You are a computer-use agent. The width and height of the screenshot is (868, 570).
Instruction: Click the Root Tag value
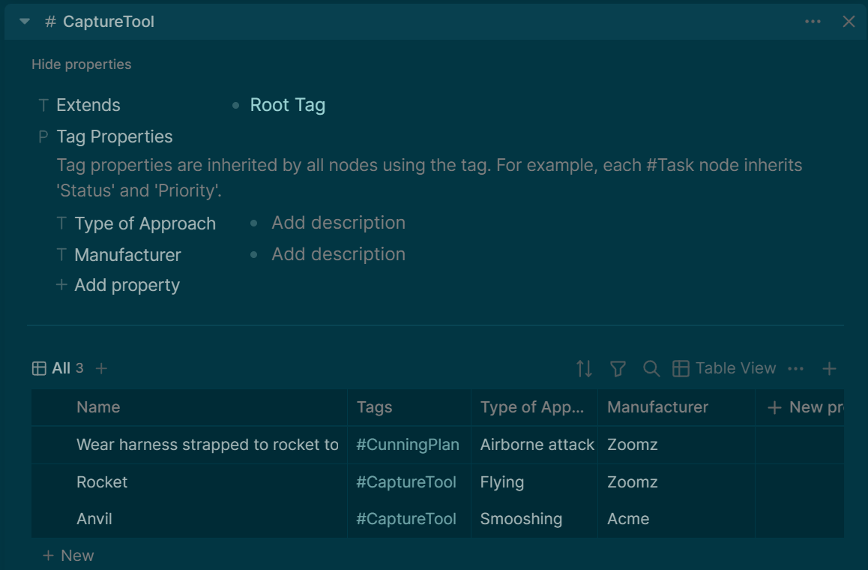coord(287,105)
